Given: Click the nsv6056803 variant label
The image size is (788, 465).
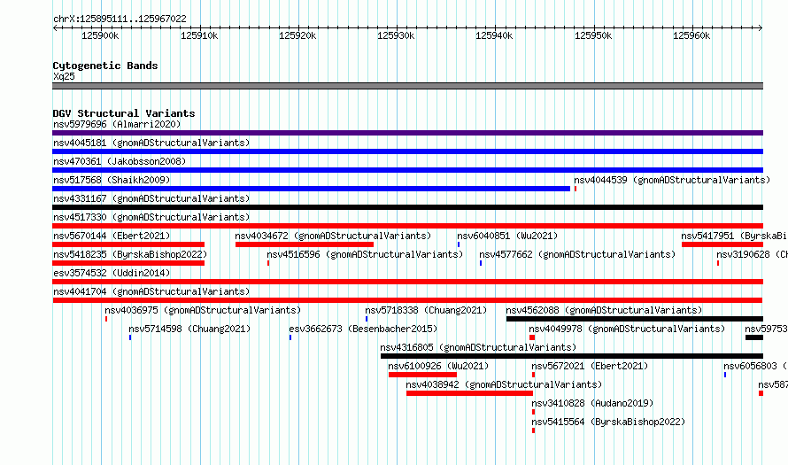Looking at the screenshot, I should [756, 366].
